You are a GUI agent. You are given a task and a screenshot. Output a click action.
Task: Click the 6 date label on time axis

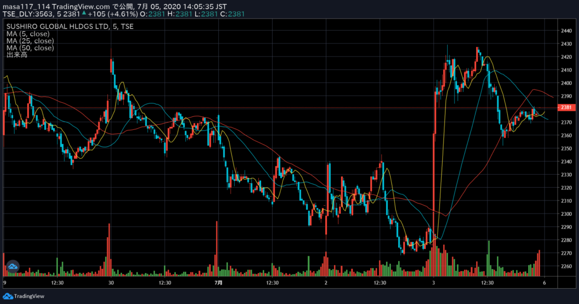click(545, 283)
